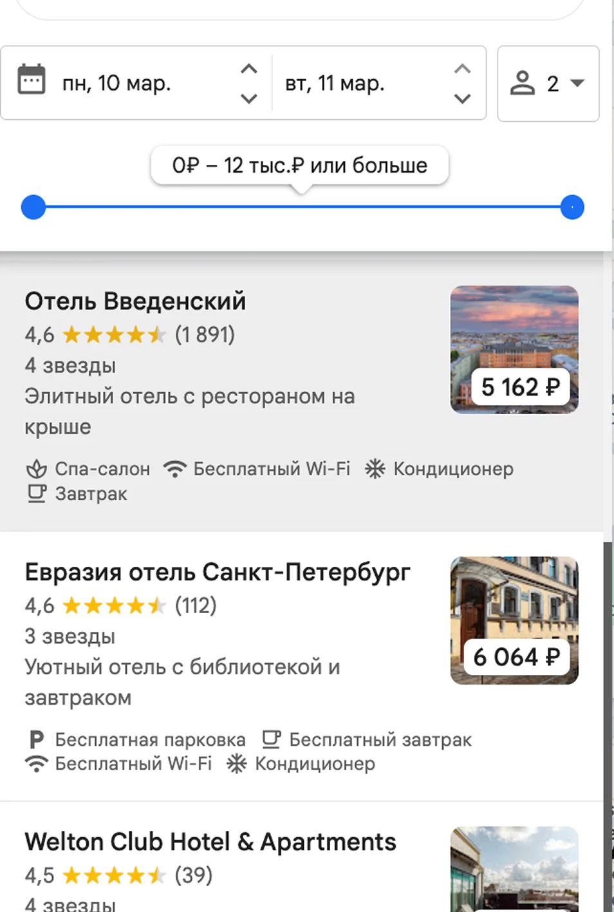Open Евразия отель Санкт-Петербург listing
This screenshot has height=912, width=614.
tap(218, 572)
